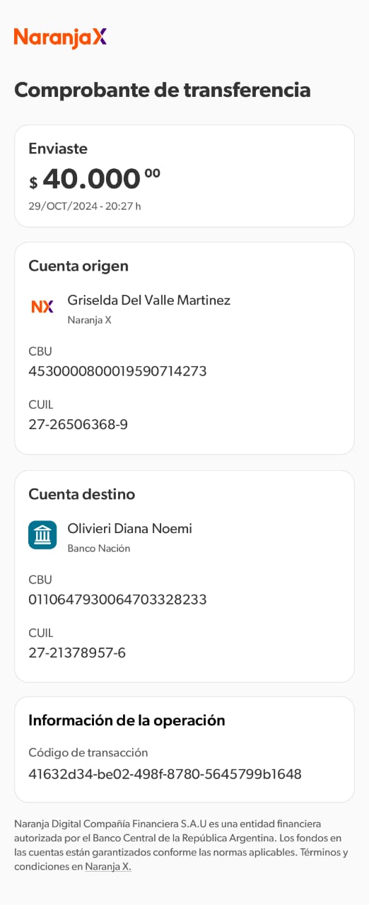Select sender name Griselda Del Valle Martinez
369x905 pixels.
[x=149, y=300]
